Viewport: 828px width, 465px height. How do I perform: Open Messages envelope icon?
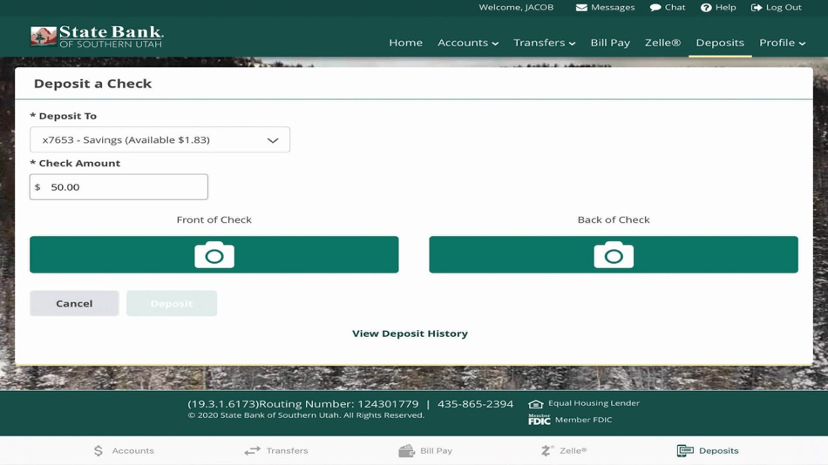click(581, 7)
